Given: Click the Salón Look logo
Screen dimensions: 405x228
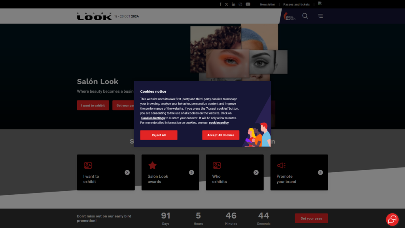Looking at the screenshot, I should coord(94,16).
